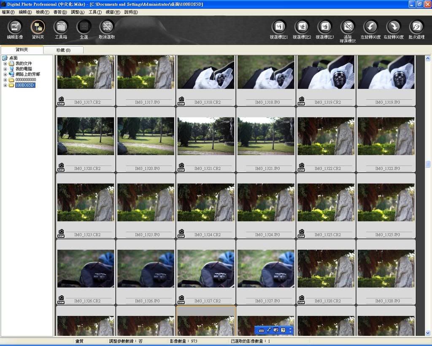Rotate image right with 右旋轉90度 icon
Image resolution: width=432 pixels, height=346 pixels.
[x=394, y=27]
